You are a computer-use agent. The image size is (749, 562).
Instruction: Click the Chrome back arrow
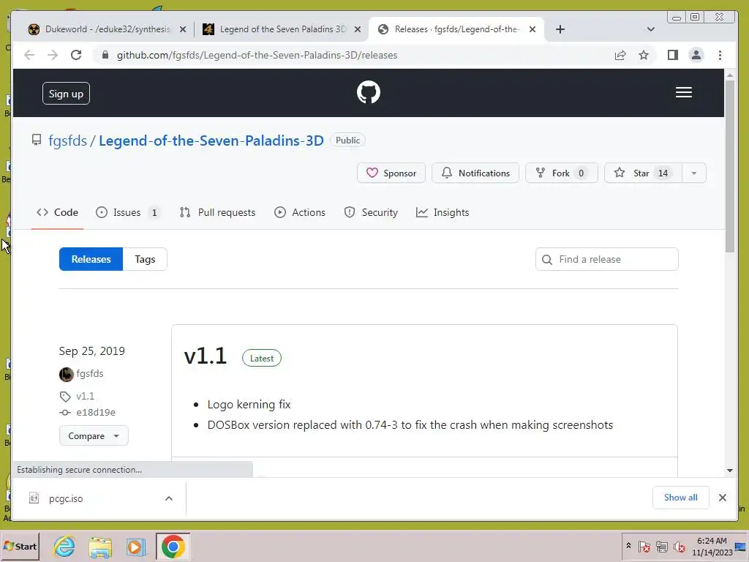pos(29,55)
